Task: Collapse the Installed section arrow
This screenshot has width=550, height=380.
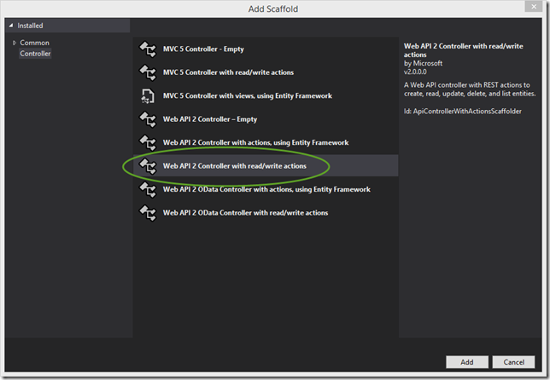Action: 11,26
